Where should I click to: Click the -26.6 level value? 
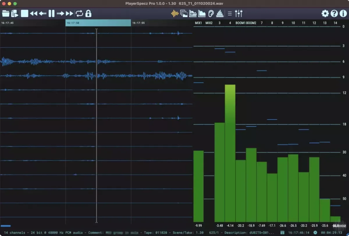point(283,226)
